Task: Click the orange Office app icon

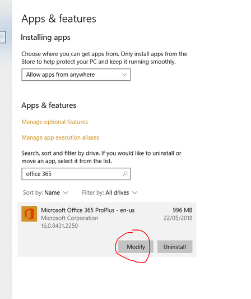Action: pyautogui.click(x=29, y=214)
